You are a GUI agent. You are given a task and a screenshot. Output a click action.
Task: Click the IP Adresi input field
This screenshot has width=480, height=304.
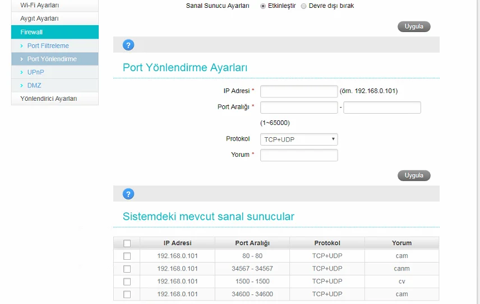[x=299, y=91]
